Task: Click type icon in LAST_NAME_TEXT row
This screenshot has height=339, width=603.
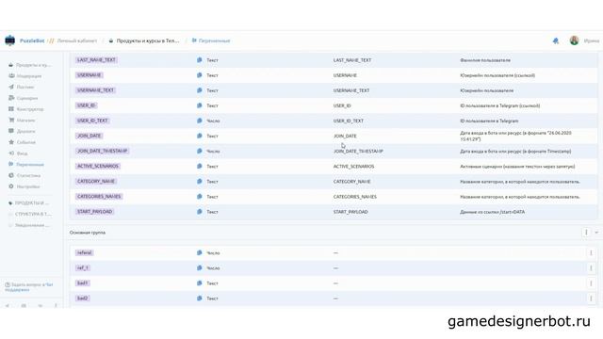Action: coord(199,60)
